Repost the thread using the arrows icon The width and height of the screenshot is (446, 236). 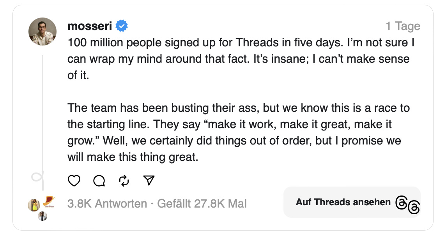(x=124, y=181)
